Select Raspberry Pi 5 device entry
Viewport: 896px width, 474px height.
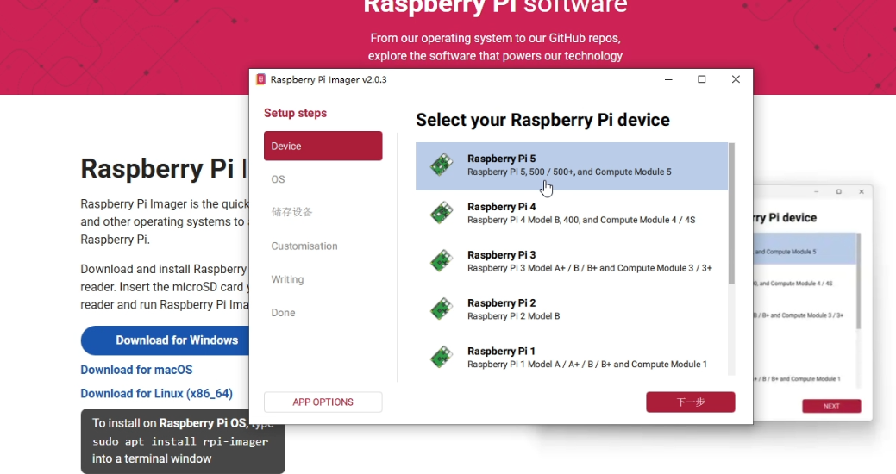tap(572, 165)
